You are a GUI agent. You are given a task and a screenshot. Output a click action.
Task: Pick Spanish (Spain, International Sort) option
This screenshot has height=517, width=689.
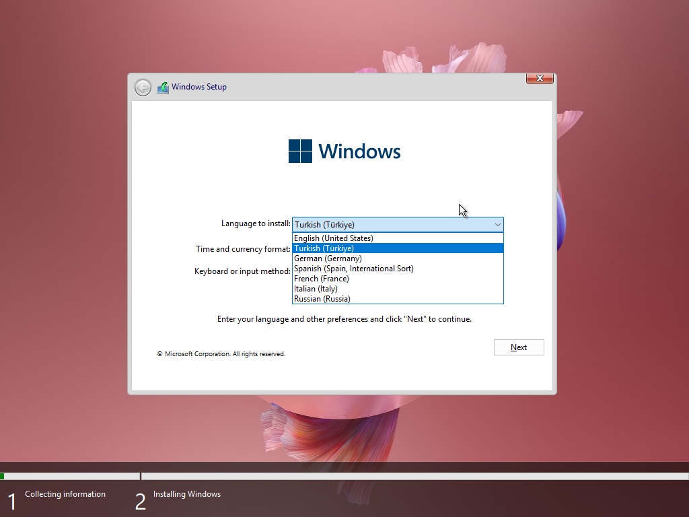(398, 269)
